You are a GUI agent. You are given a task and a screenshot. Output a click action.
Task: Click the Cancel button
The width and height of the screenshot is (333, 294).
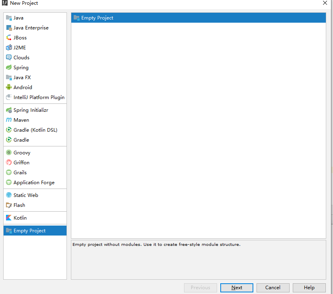tap(273, 288)
